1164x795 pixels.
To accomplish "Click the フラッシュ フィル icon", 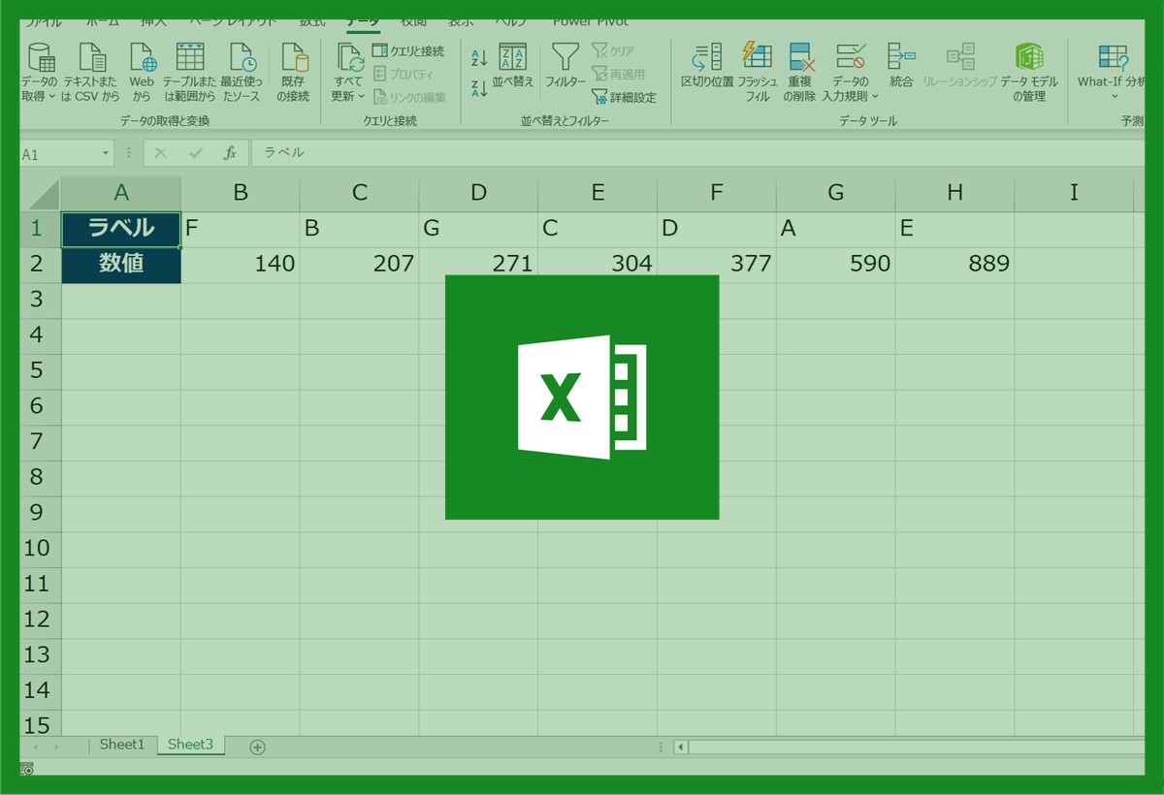I will pos(757,56).
